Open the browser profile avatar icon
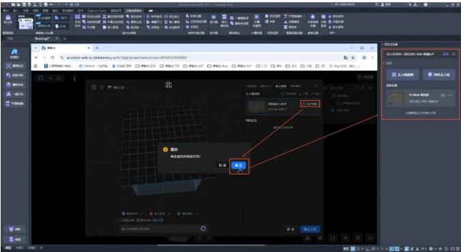The image size is (461, 252). pyautogui.click(x=364, y=58)
